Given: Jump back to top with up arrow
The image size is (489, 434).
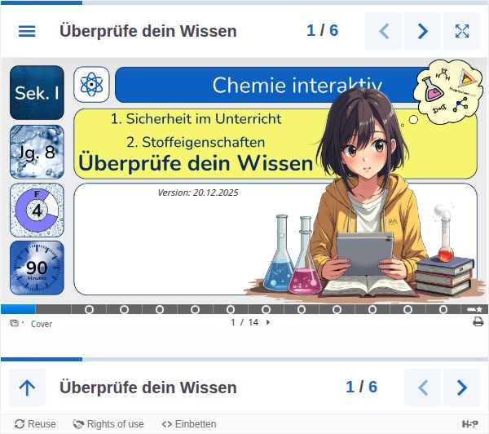Looking at the screenshot, I should [x=27, y=387].
